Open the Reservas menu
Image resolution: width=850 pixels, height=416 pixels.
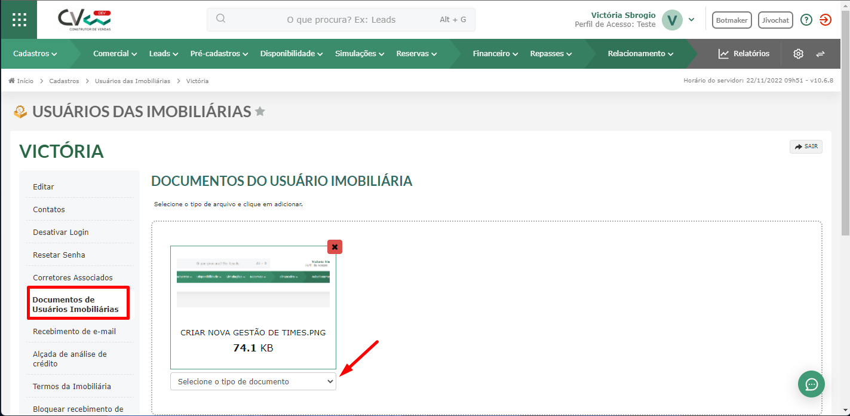pos(416,54)
